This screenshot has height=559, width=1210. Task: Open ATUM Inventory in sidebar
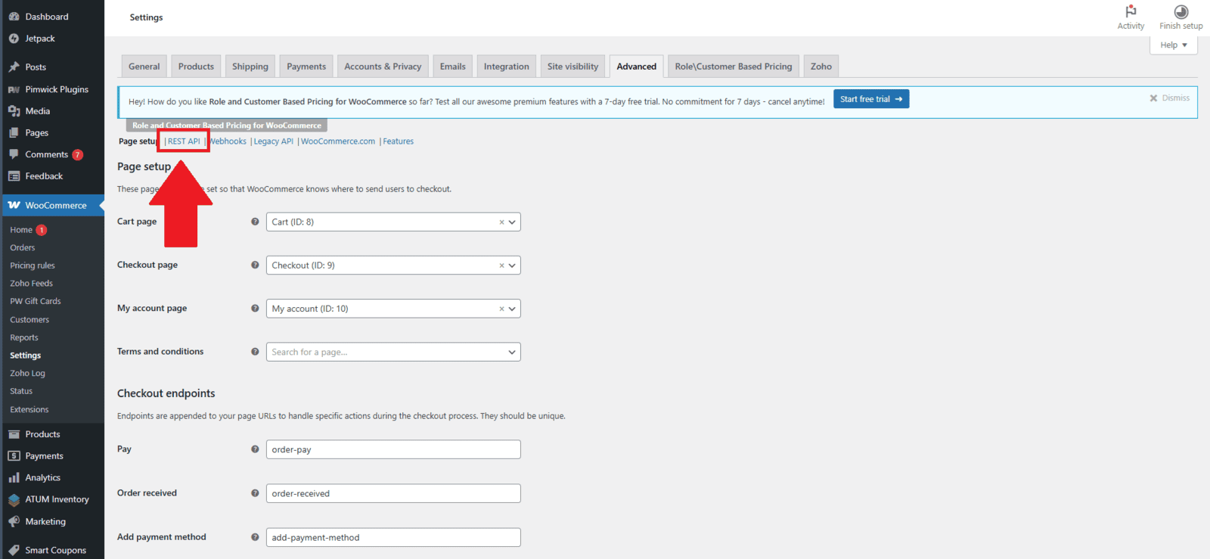(x=57, y=499)
